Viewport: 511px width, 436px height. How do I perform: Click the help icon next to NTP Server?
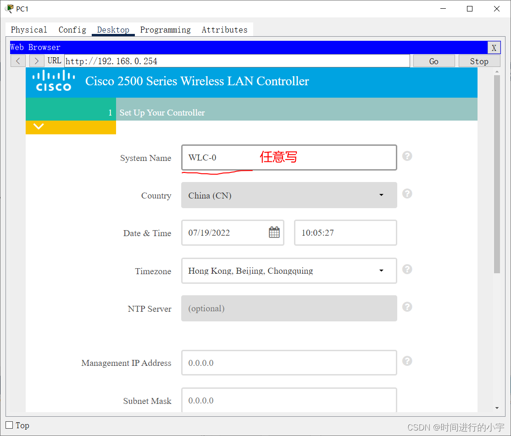(x=407, y=307)
